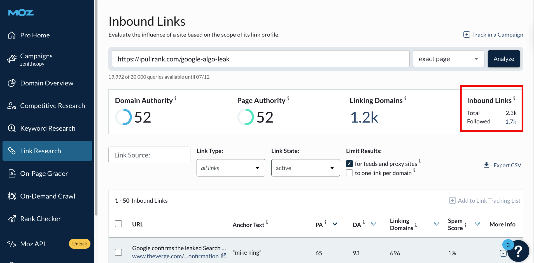Uncheck the feeds and proxy sites filter
Viewport: 534px width, 263px height.
click(349, 163)
